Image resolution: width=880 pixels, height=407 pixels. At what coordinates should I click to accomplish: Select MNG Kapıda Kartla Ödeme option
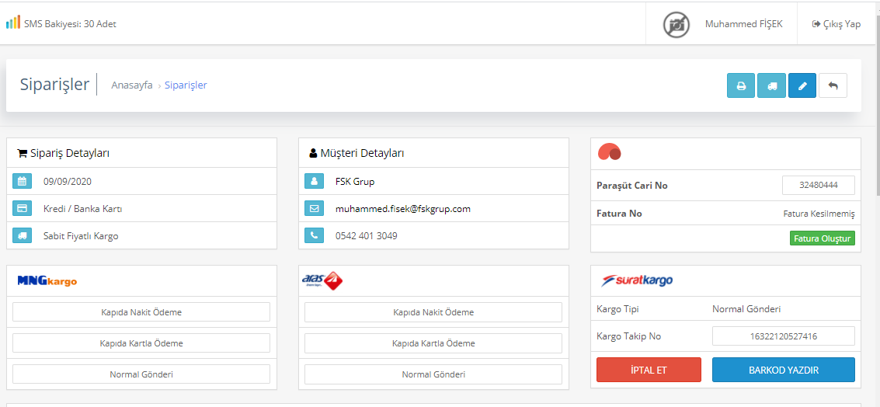click(141, 343)
